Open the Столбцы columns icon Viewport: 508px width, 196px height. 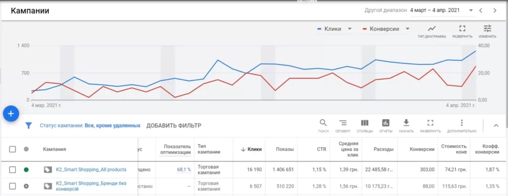coord(365,123)
